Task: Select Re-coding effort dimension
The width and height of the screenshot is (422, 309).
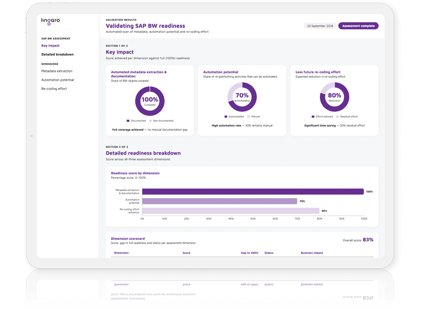Action: tap(54, 89)
